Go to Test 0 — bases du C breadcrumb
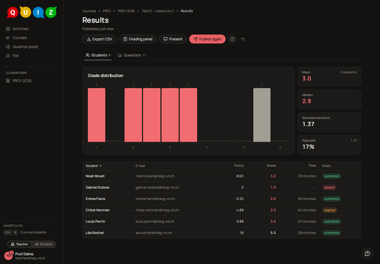 click(x=158, y=11)
